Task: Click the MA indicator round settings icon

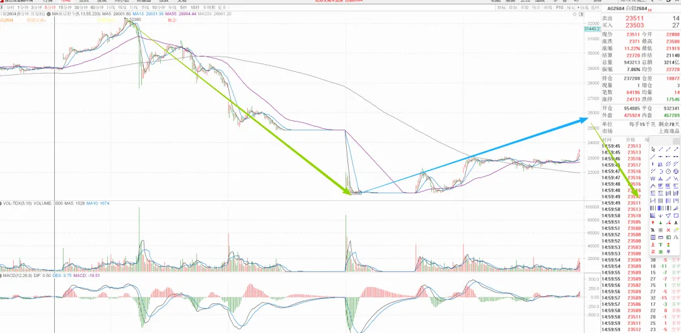Action: pyautogui.click(x=49, y=14)
